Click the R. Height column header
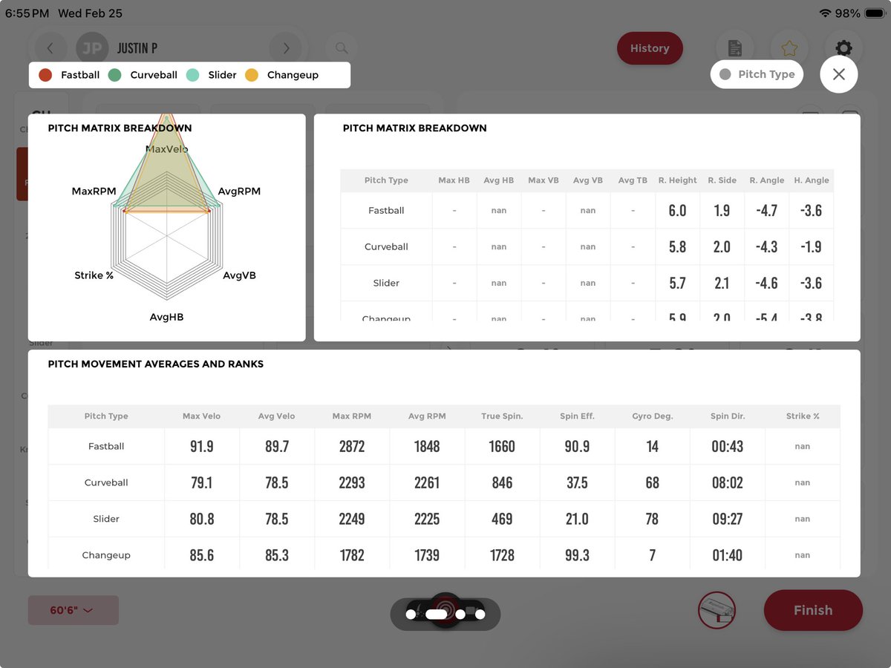Screen dimensions: 891x668 coord(677,180)
